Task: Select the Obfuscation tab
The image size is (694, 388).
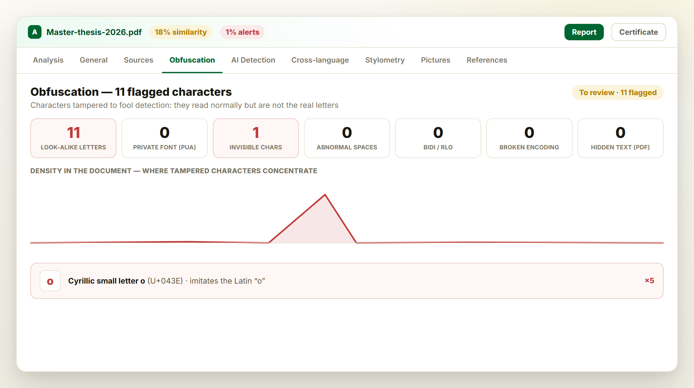Action: 192,60
